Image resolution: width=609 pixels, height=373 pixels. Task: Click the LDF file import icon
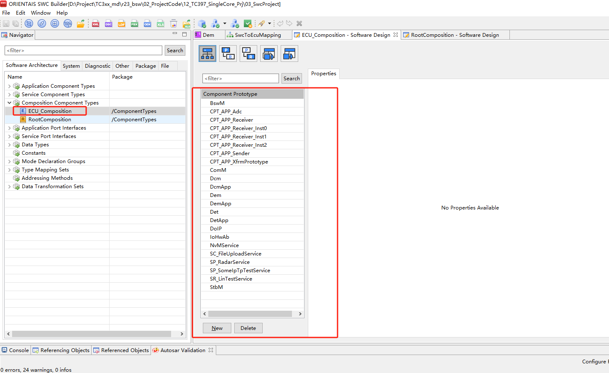[x=122, y=24]
